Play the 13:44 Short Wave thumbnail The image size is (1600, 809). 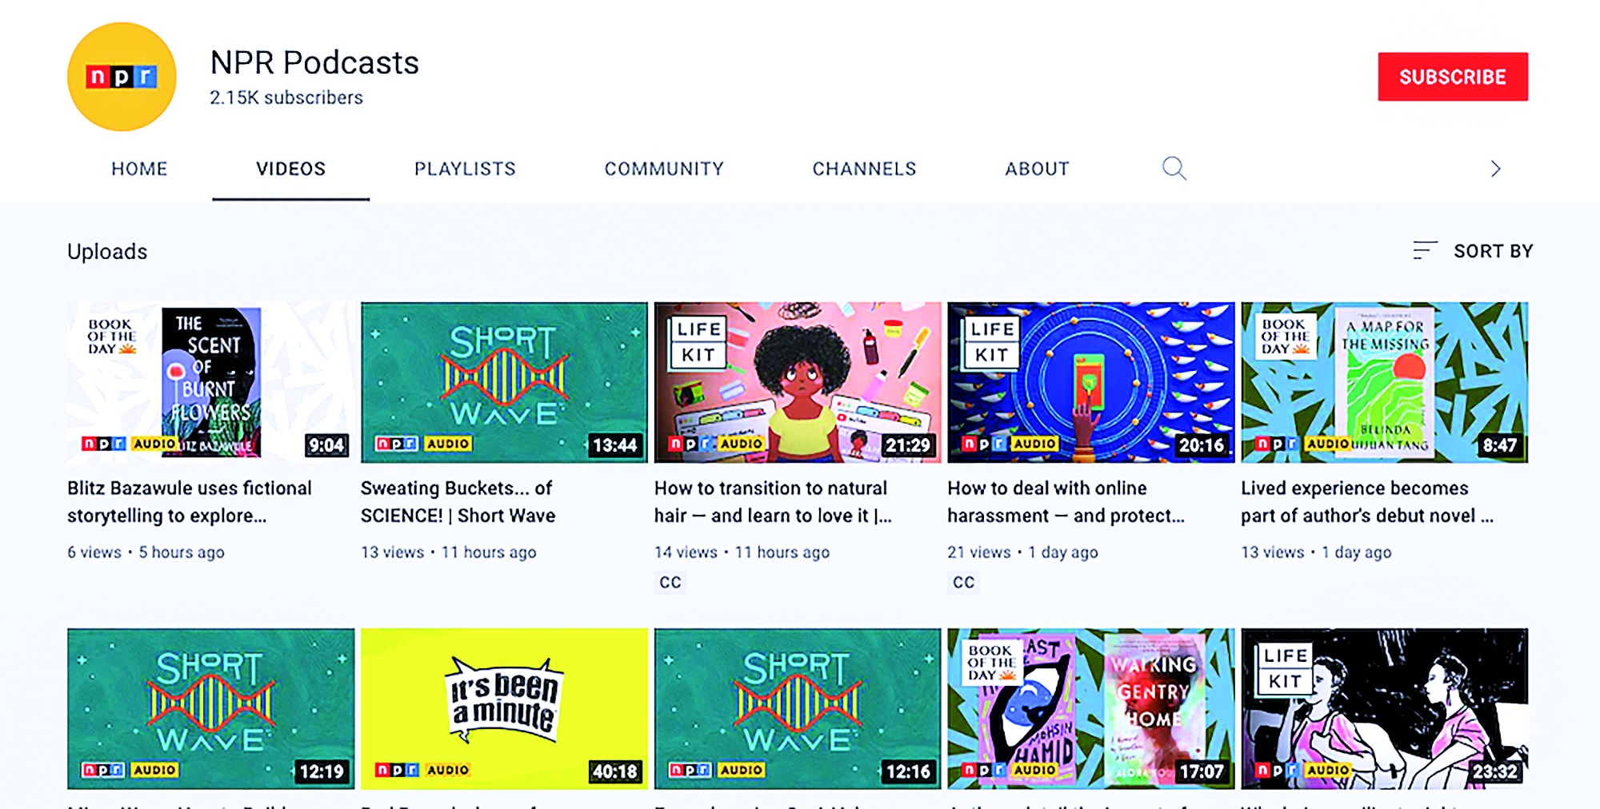[x=504, y=382]
